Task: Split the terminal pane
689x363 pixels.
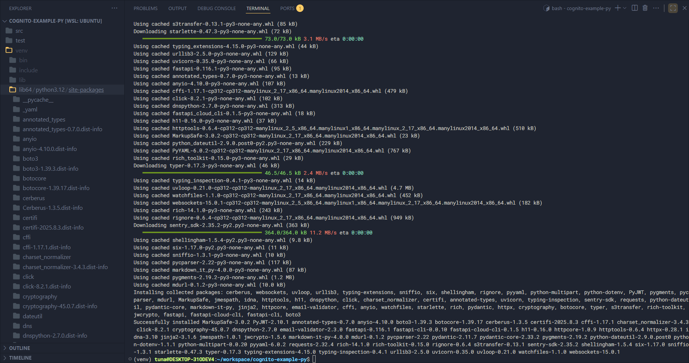Action: pos(635,8)
